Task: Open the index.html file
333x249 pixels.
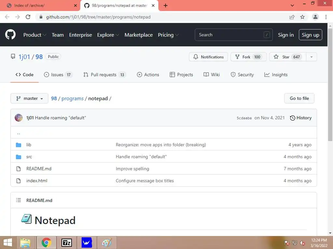Action: (x=37, y=181)
